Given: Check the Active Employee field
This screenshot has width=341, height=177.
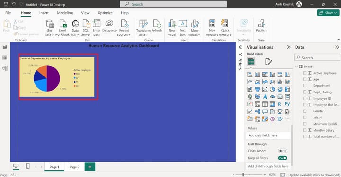Looking at the screenshot, I should tap(305, 73).
